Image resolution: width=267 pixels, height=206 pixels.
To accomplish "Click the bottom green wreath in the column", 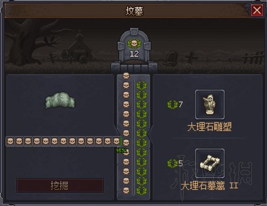I will (141, 190).
